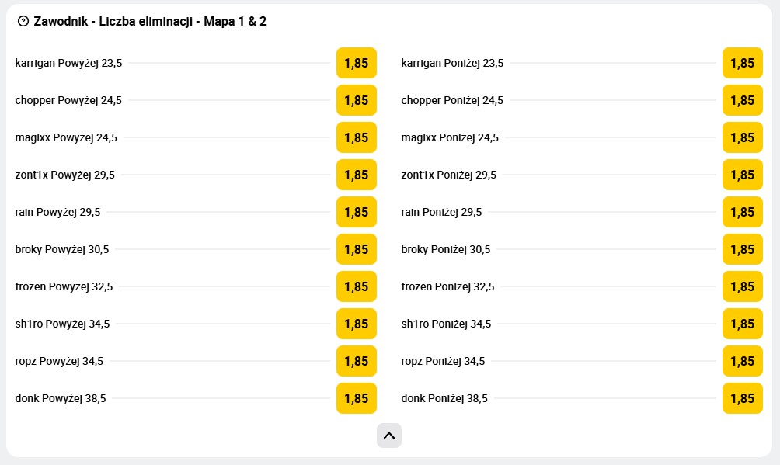Bet on magixx Poniżej 24,5
Image resolution: width=780 pixels, height=465 pixels.
pyautogui.click(x=742, y=137)
